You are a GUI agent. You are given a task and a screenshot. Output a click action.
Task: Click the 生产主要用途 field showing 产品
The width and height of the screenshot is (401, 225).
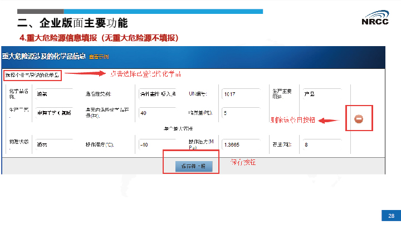pyautogui.click(x=321, y=93)
